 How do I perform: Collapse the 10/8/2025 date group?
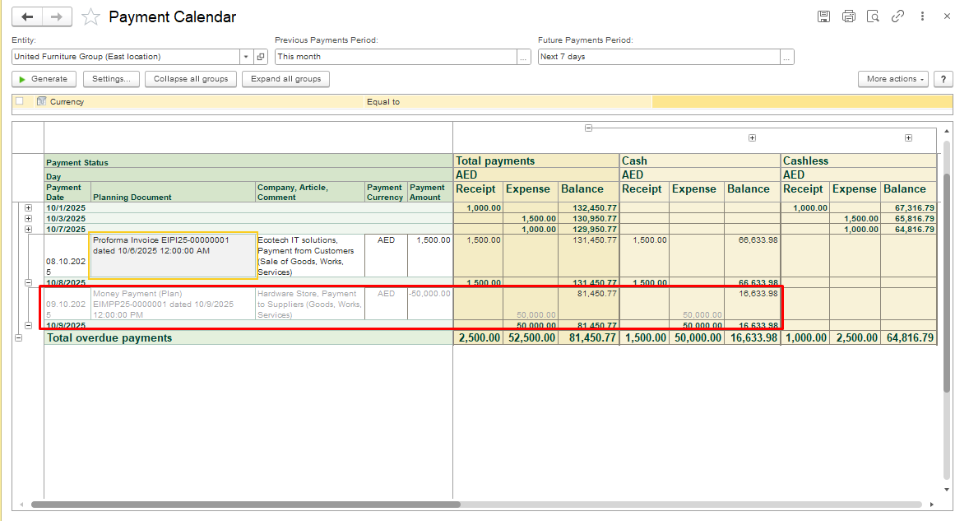(28, 281)
